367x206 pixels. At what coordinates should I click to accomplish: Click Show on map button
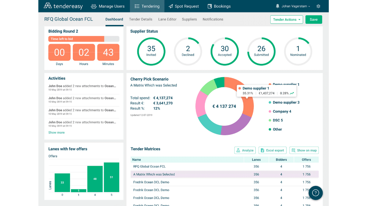[304, 150]
